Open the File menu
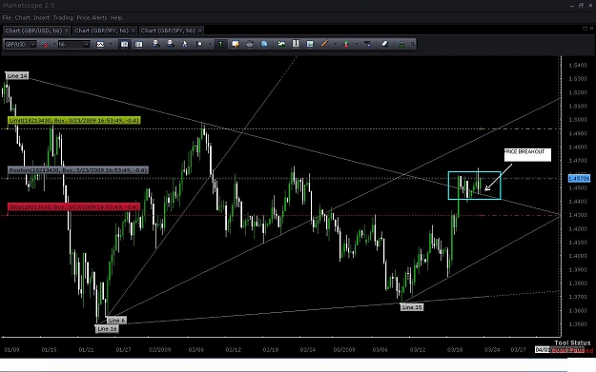 point(7,18)
